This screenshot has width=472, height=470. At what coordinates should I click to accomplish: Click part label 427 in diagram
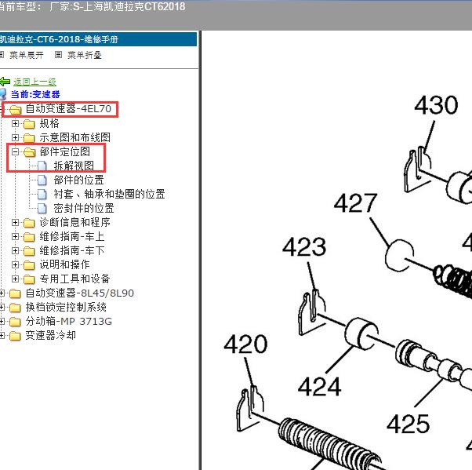[355, 203]
